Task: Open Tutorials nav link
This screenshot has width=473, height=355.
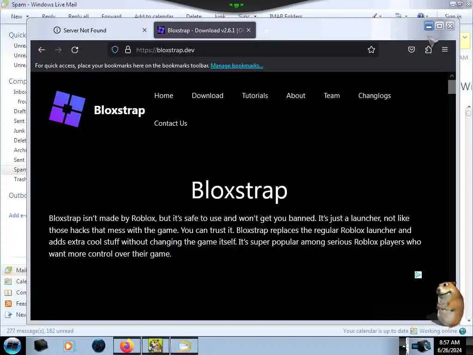Action: (x=255, y=96)
